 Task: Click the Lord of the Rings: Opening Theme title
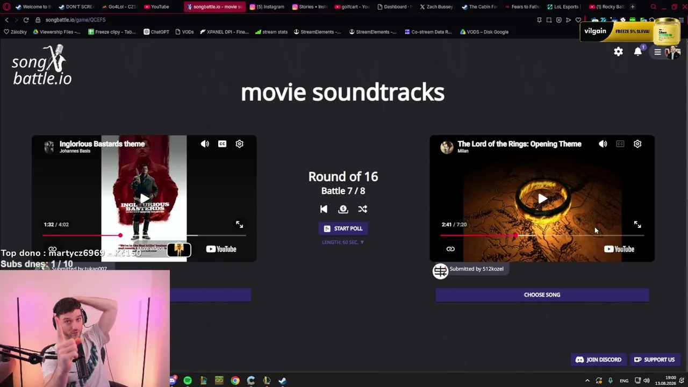pyautogui.click(x=519, y=144)
